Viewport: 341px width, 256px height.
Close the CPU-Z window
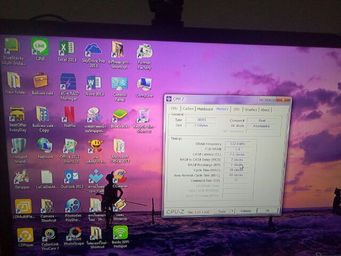coord(283,100)
